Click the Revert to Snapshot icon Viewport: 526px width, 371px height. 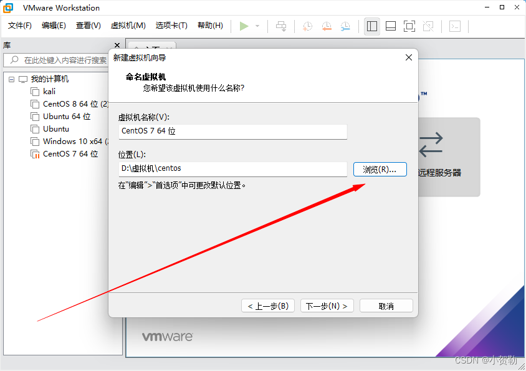(x=327, y=26)
